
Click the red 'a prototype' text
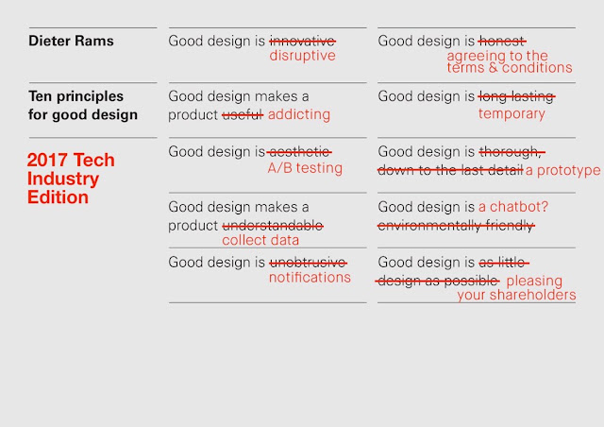[562, 170]
